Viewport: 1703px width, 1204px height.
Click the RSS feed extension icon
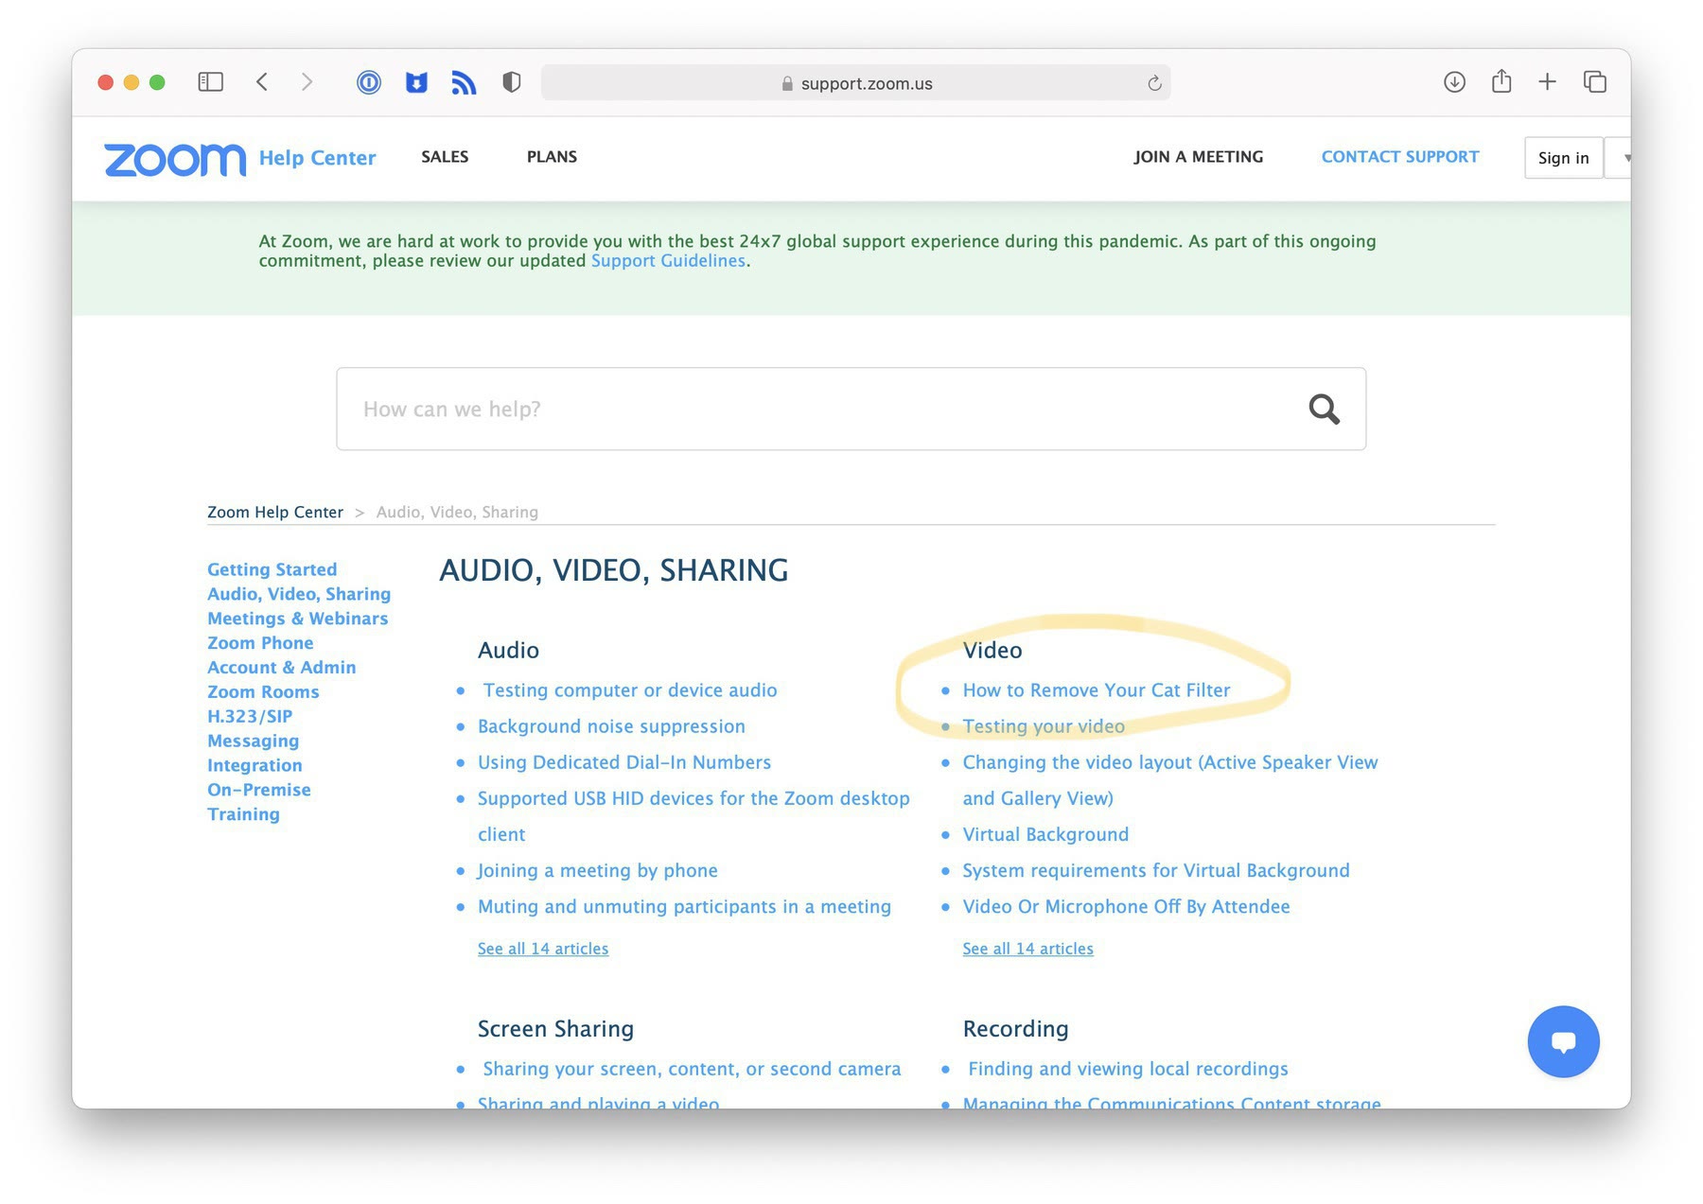[x=464, y=82]
